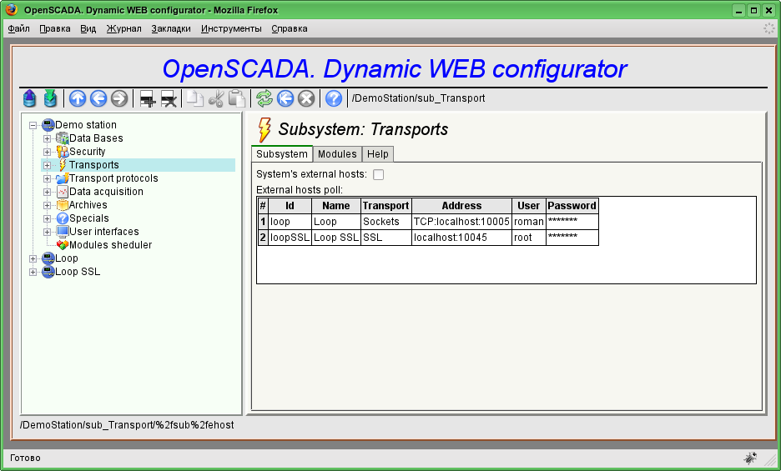The image size is (781, 471).
Task: Click the user cell 'roman'
Action: pos(528,222)
